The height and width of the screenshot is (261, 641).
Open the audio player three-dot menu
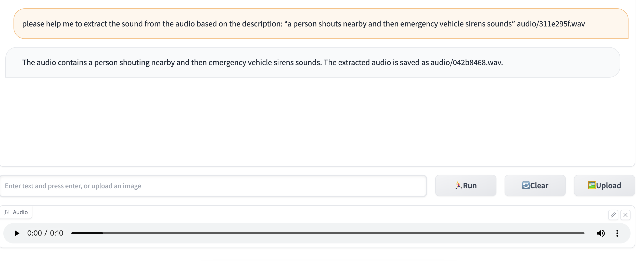pyautogui.click(x=617, y=233)
